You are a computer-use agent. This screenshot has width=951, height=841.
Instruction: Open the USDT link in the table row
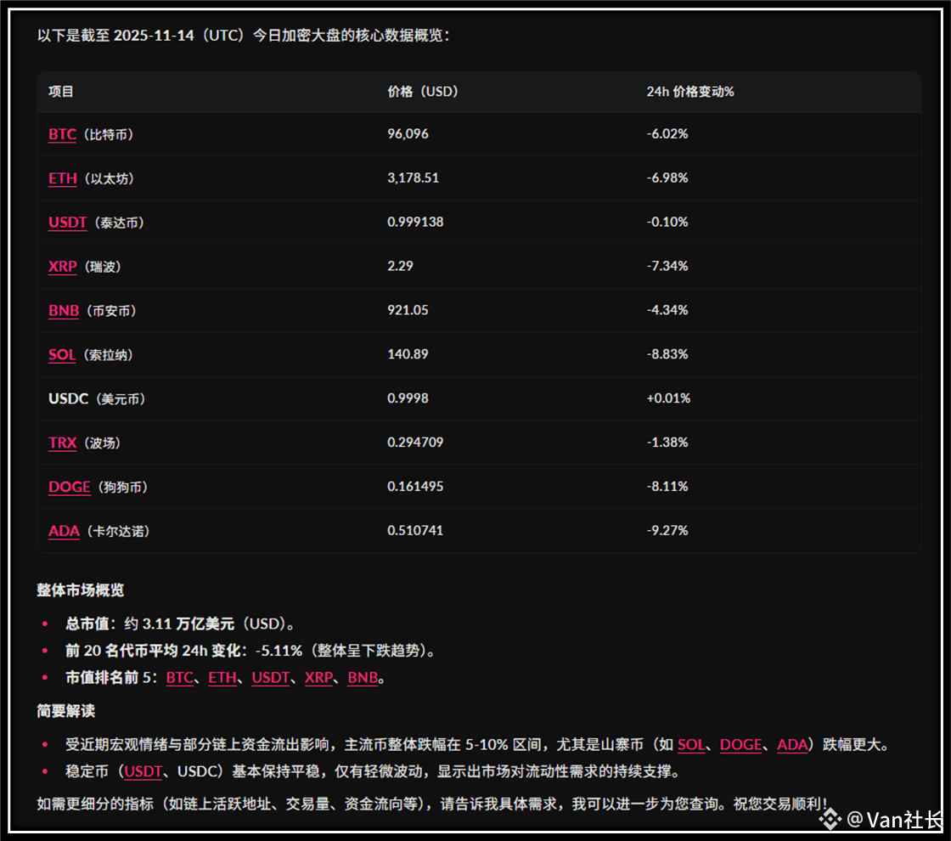pos(67,222)
